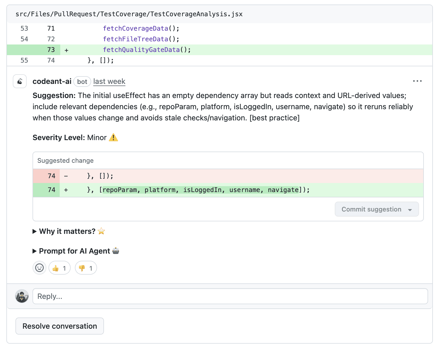This screenshot has height=350, width=443.
Task: Click the 'bot' label badge
Action: [x=82, y=82]
